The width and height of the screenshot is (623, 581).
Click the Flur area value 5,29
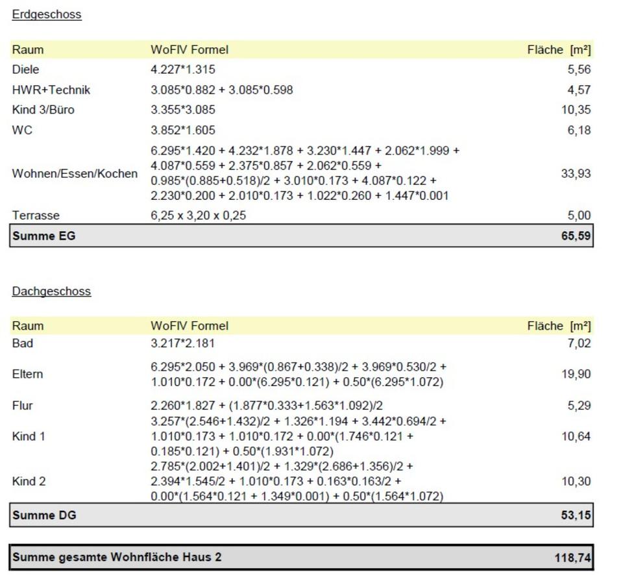tap(579, 406)
